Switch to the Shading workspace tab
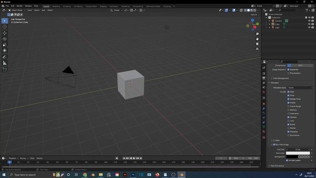The image size is (316, 178). [103, 6]
